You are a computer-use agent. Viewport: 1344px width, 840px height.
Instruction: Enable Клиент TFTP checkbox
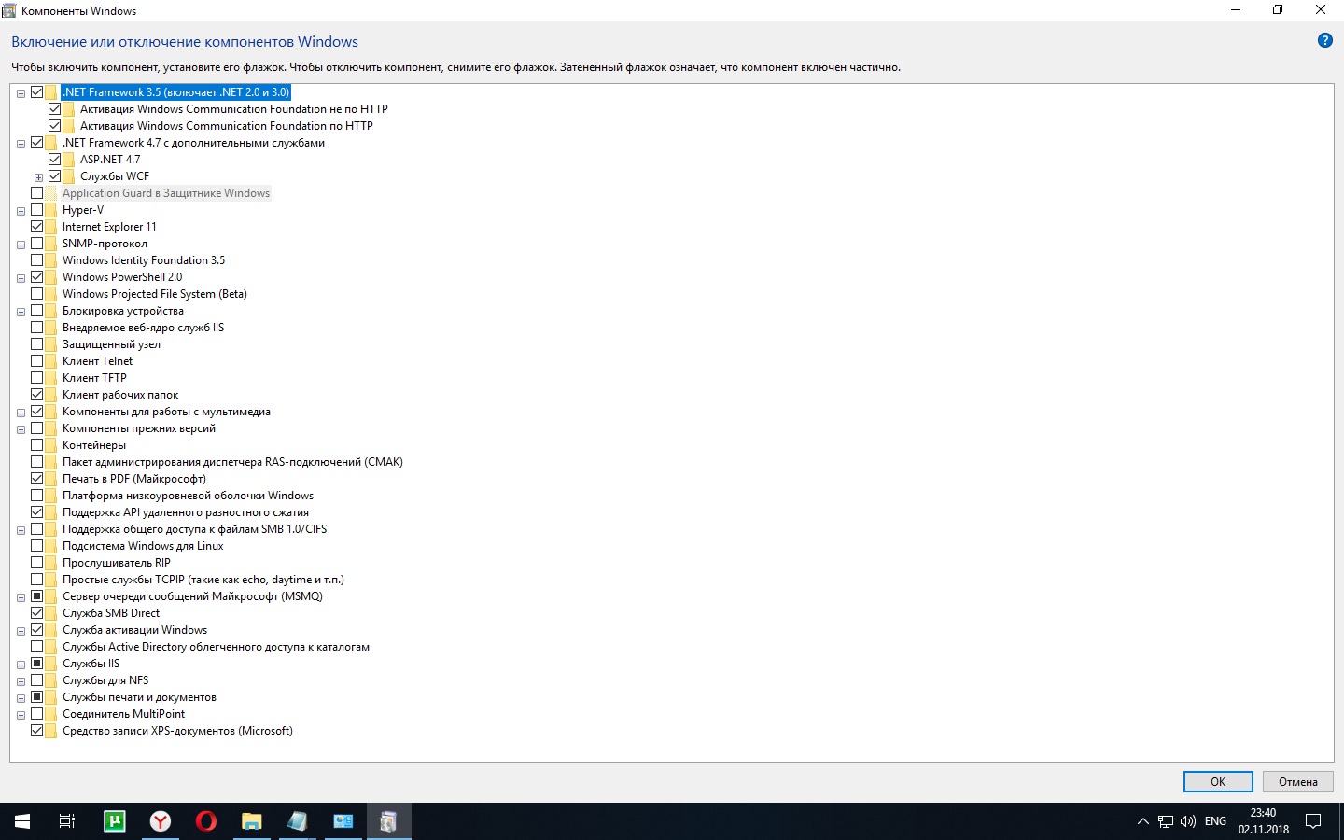tap(37, 378)
